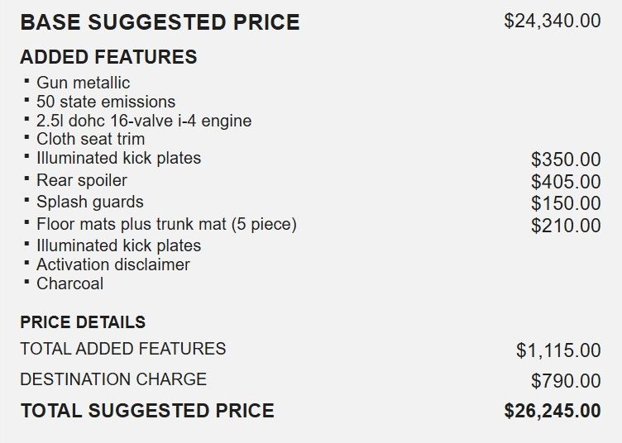Screen dimensions: 622x443
Task: Click the $150.00 splash guards price
Action: [566, 203]
